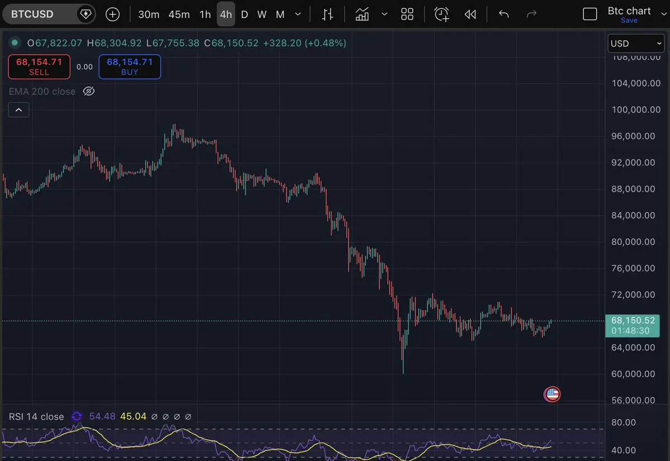
Task: Add a symbol to compare with plus icon
Action: click(x=112, y=14)
